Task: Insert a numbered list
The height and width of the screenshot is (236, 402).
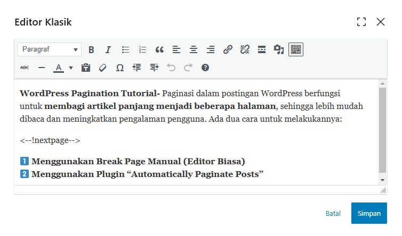Action: coord(142,49)
